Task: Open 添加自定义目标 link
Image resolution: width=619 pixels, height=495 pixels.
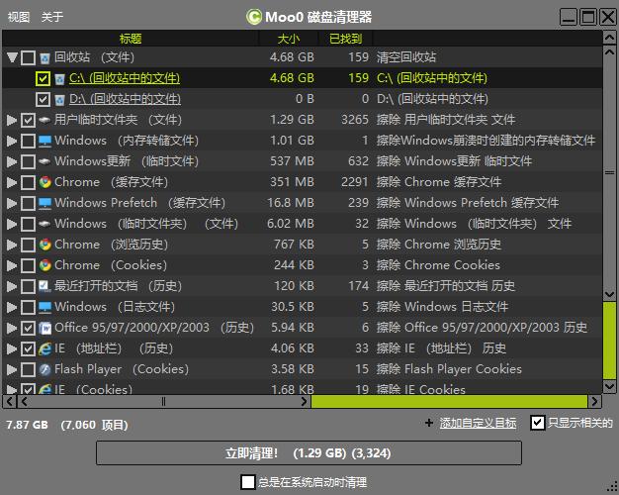Action: pos(478,423)
